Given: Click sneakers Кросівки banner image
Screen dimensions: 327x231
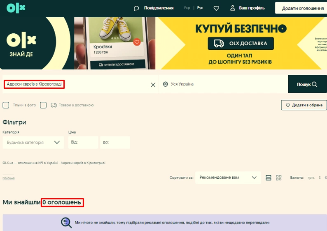Looking at the screenshot, I should point(115,29).
